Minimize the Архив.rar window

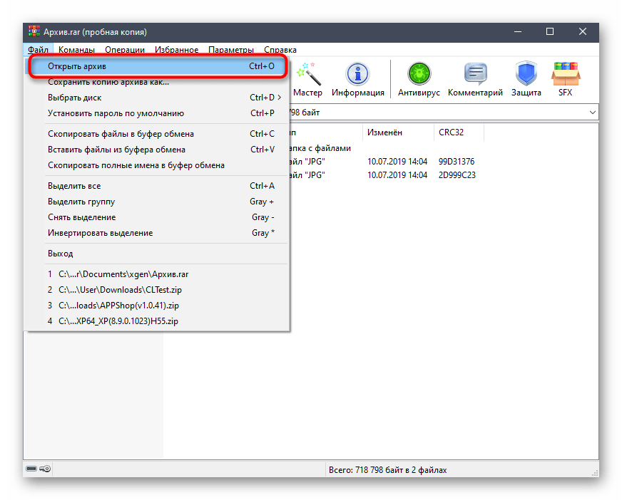click(518, 32)
